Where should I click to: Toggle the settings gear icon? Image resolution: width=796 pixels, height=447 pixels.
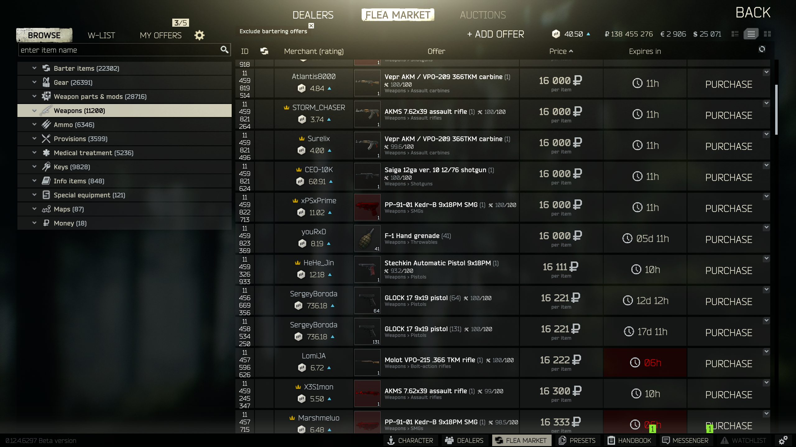coord(200,35)
